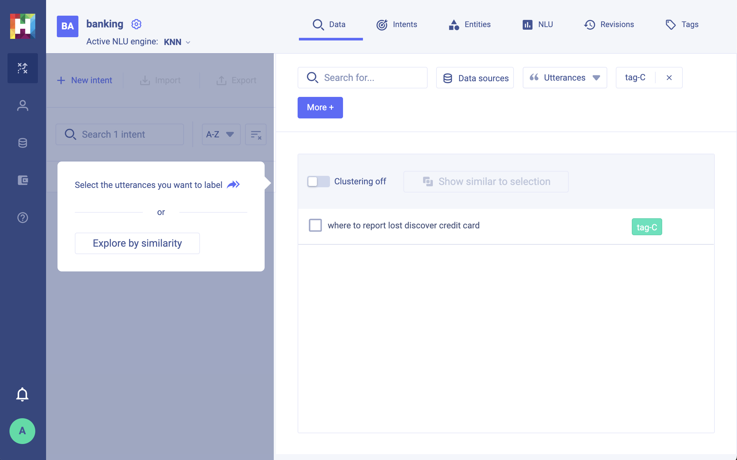Open the user profile sidebar icon
The image size is (737, 460).
pyautogui.click(x=23, y=106)
